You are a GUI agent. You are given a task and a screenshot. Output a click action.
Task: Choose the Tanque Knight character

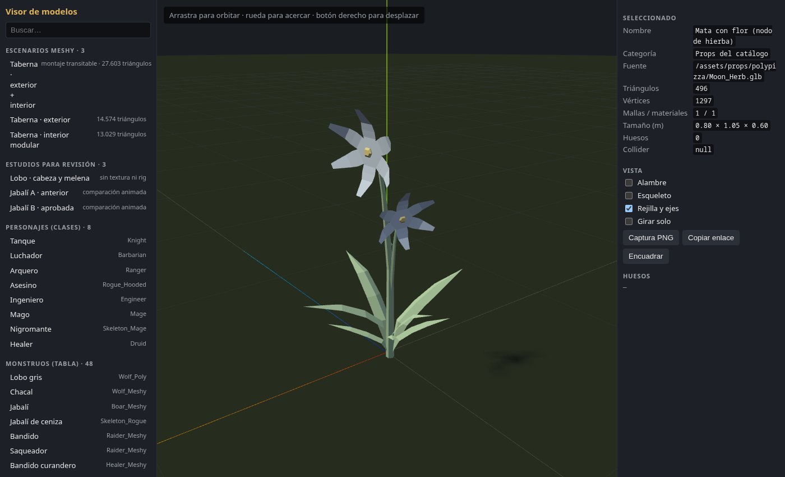[x=78, y=241]
